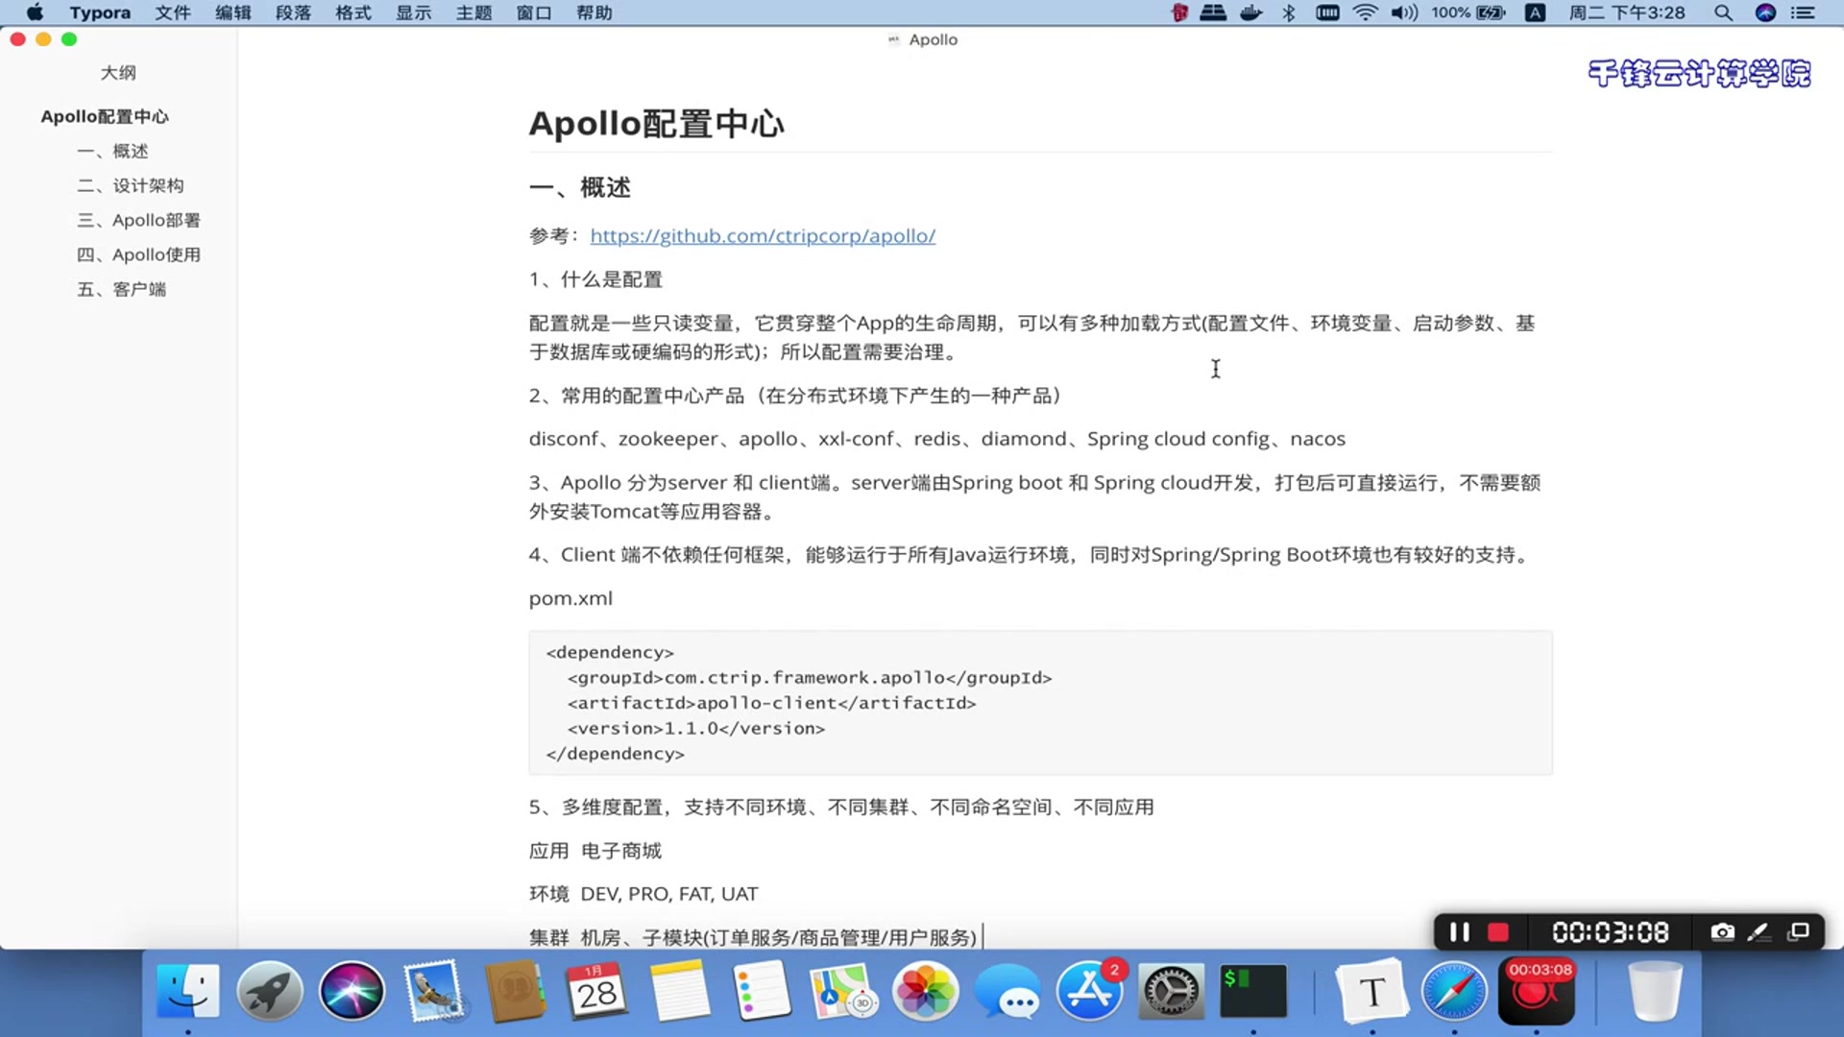Screen dimensions: 1844x1037
Task: Select outline item Apollo配置中心
Action: [x=105, y=116]
